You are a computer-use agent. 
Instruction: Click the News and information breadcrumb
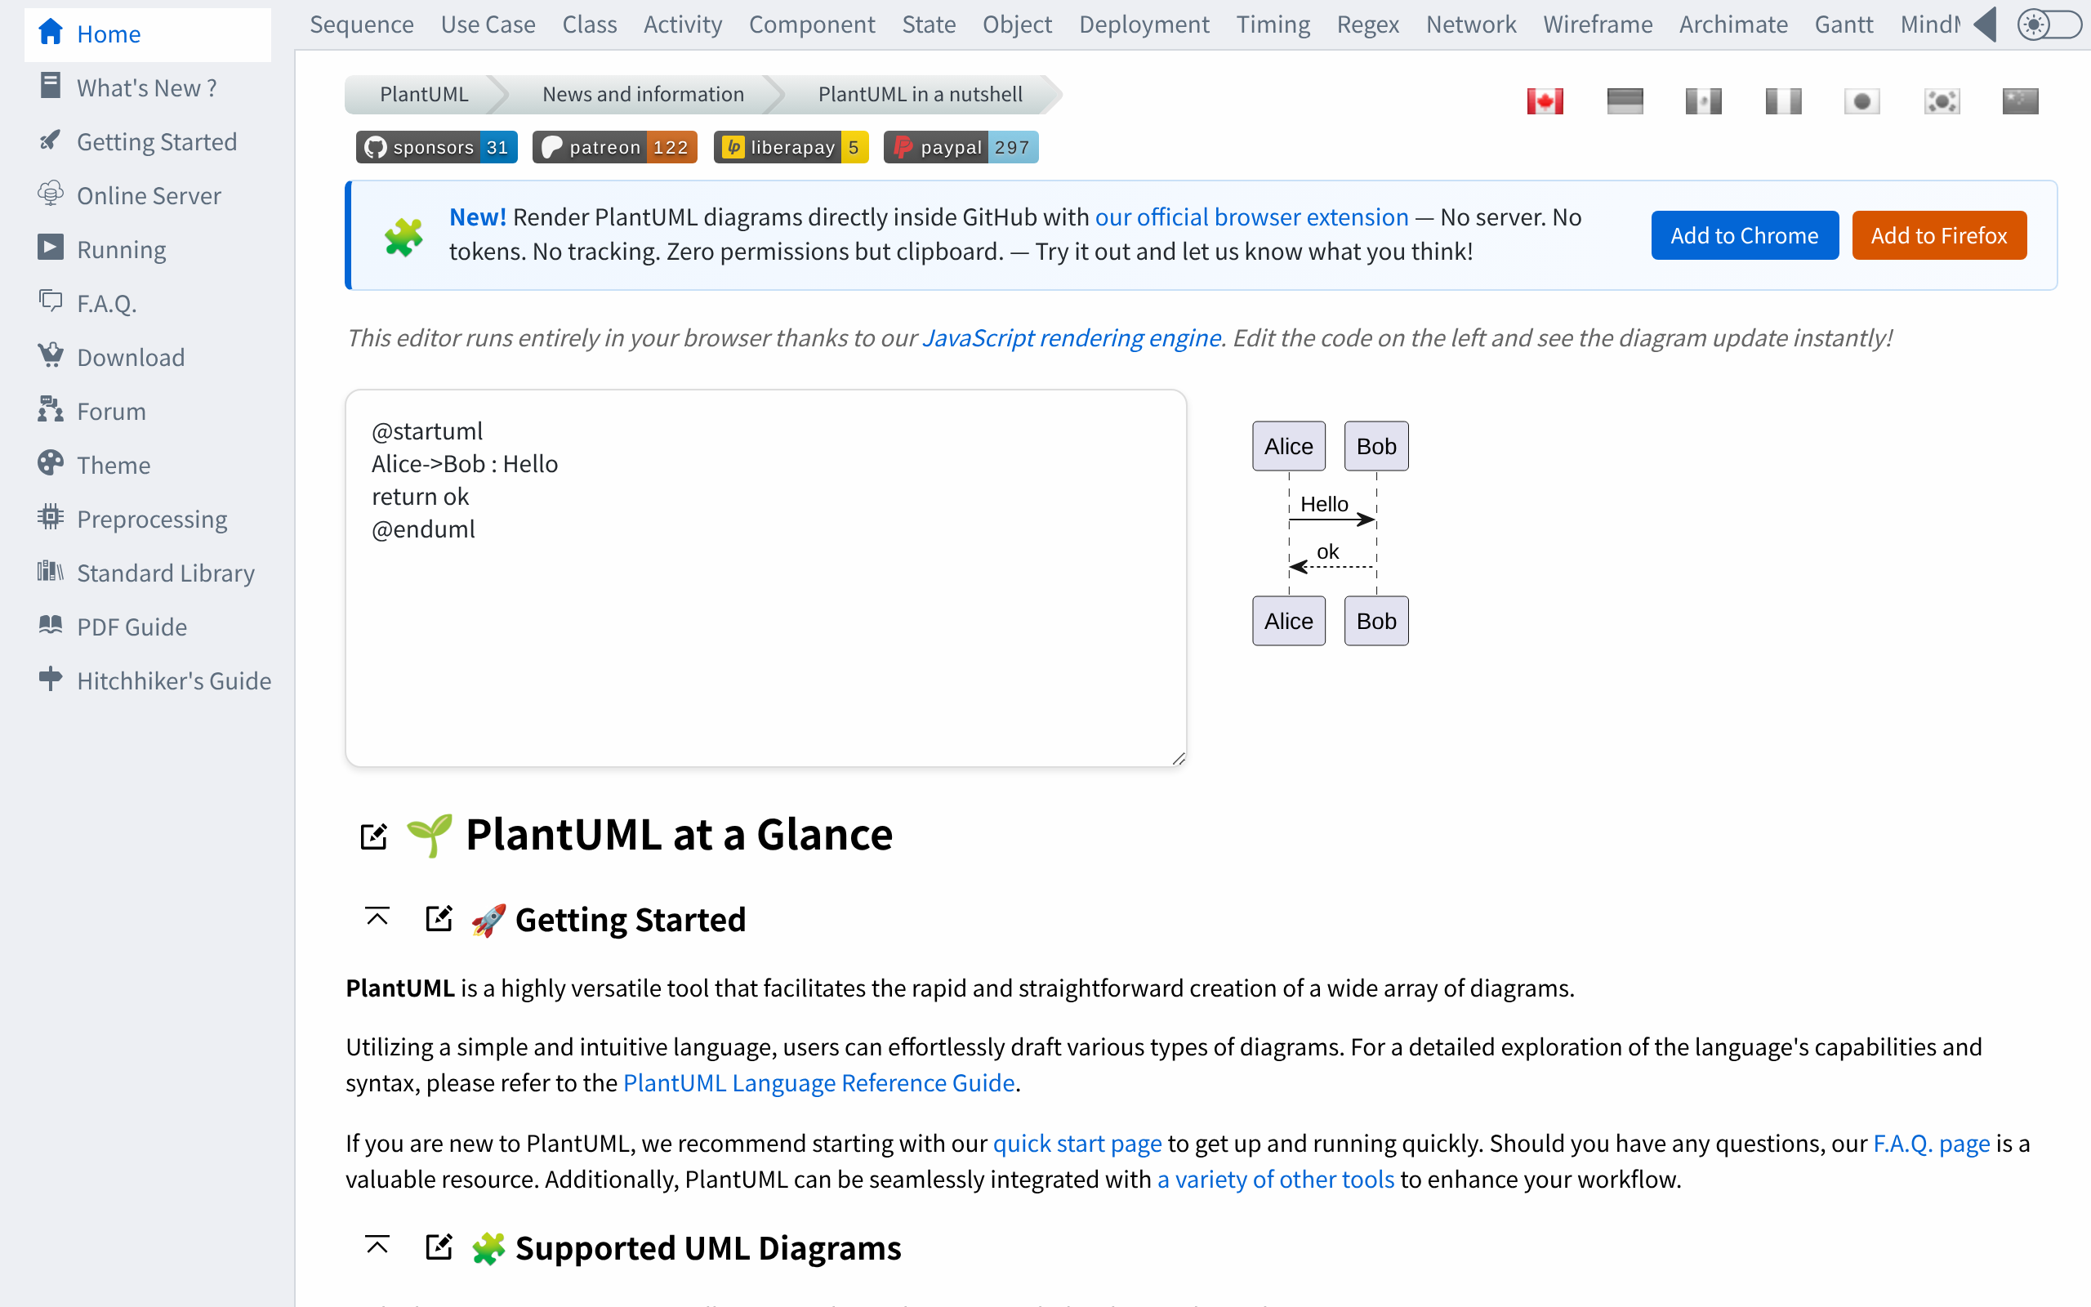click(x=643, y=94)
